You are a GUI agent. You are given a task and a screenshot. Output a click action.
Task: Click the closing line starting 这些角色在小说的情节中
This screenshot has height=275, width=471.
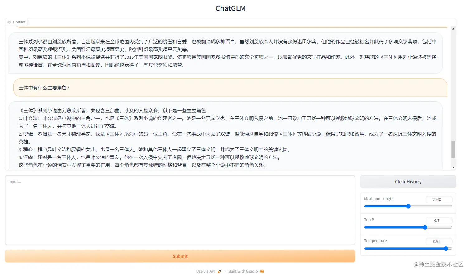(x=143, y=165)
